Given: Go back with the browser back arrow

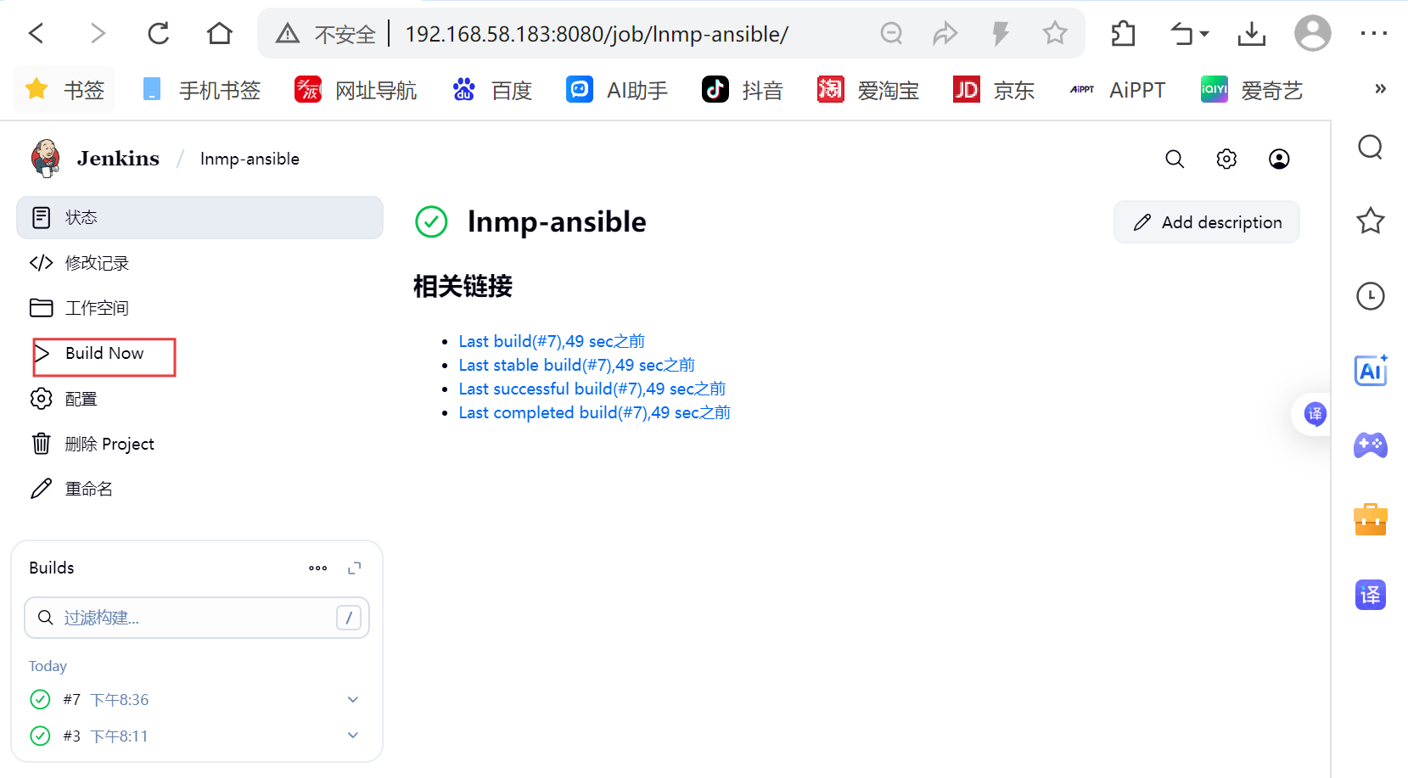Looking at the screenshot, I should 36,33.
